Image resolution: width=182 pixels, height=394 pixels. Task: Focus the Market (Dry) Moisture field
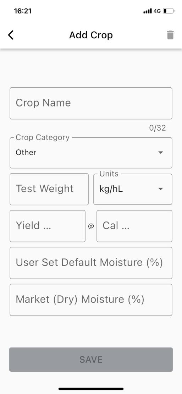[x=91, y=300]
